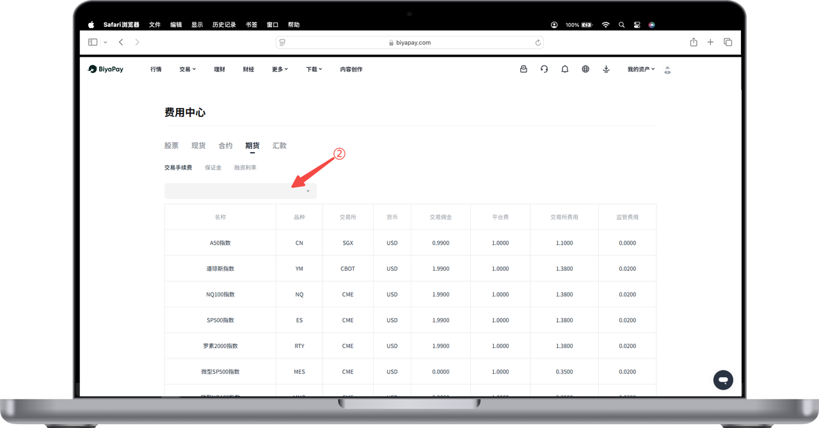Click the notification bell icon

(565, 69)
